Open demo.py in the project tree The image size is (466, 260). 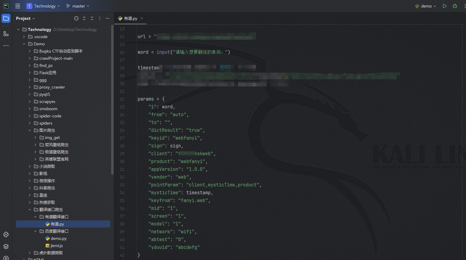click(56, 238)
